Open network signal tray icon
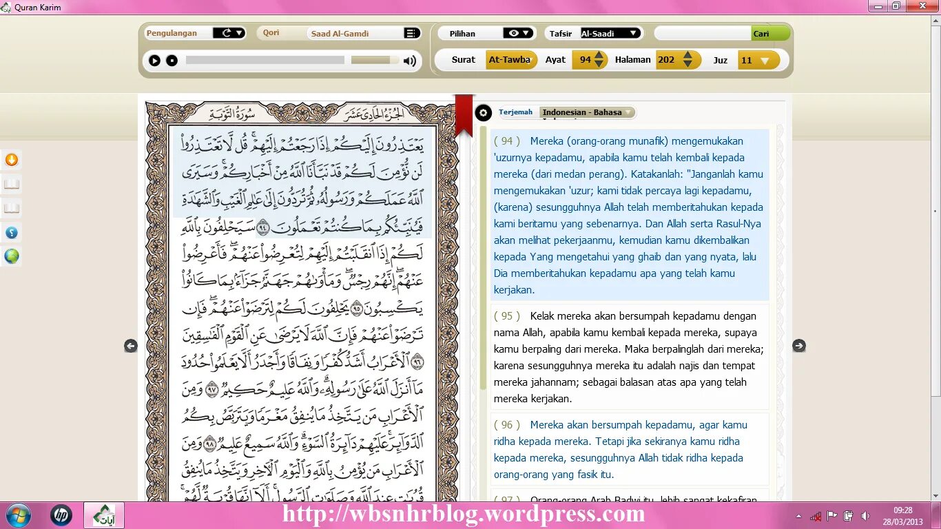Image resolution: width=941 pixels, height=529 pixels. [x=816, y=515]
